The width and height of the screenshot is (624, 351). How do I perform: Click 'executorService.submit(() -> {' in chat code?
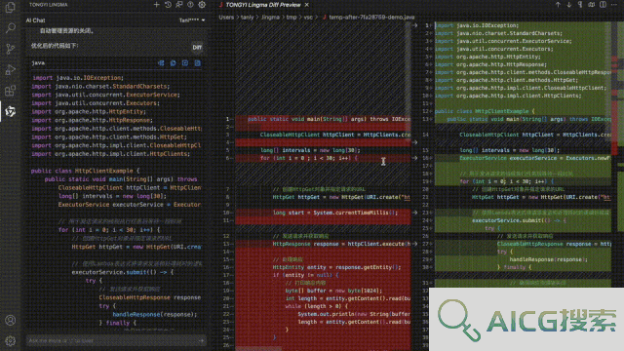point(123,272)
